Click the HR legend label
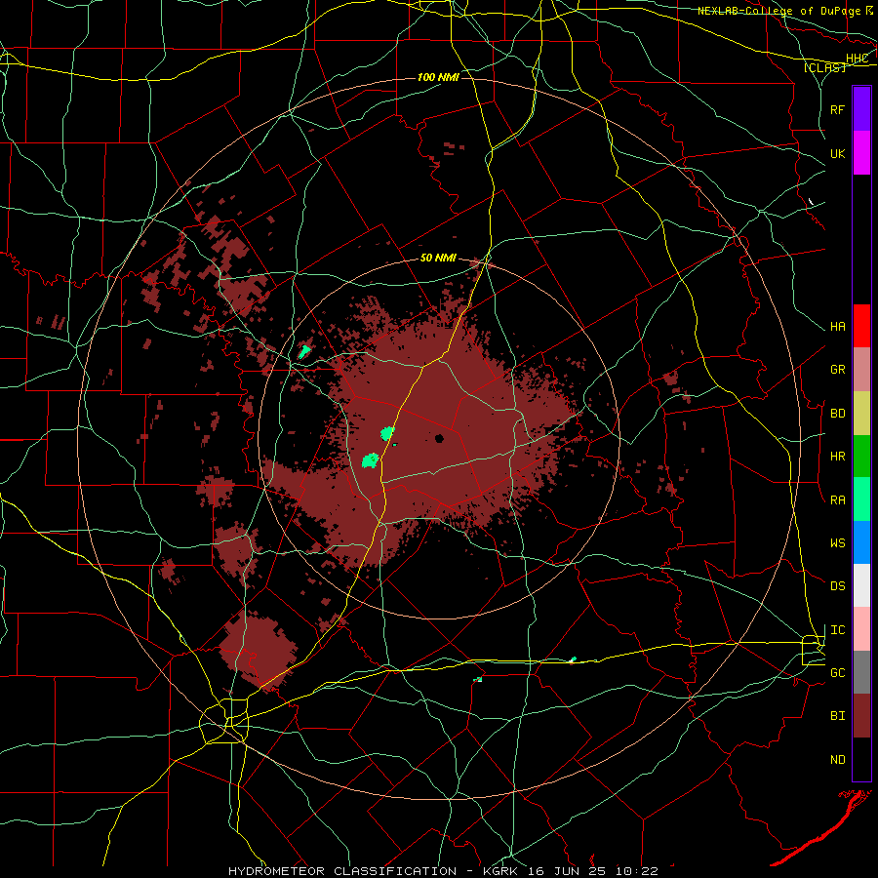Screen dimensions: 878x878 pos(837,457)
